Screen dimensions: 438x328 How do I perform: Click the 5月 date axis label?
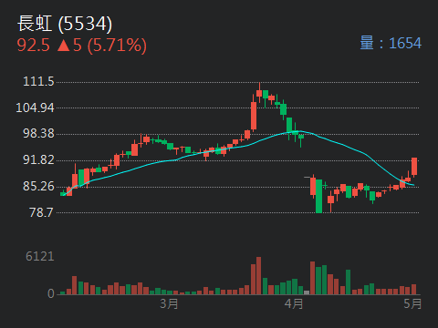(412, 303)
